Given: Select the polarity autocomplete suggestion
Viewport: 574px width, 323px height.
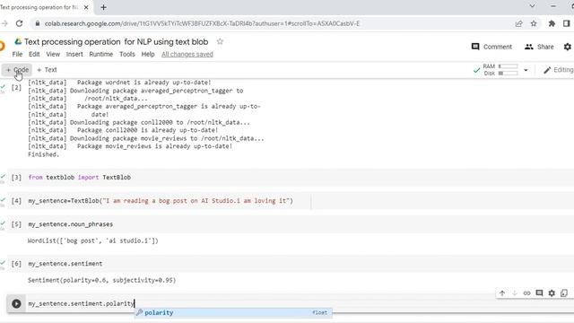Looking at the screenshot, I should [233, 313].
